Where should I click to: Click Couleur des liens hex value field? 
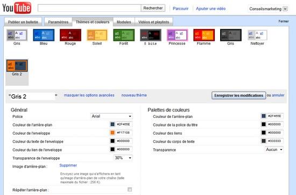tap(275, 133)
